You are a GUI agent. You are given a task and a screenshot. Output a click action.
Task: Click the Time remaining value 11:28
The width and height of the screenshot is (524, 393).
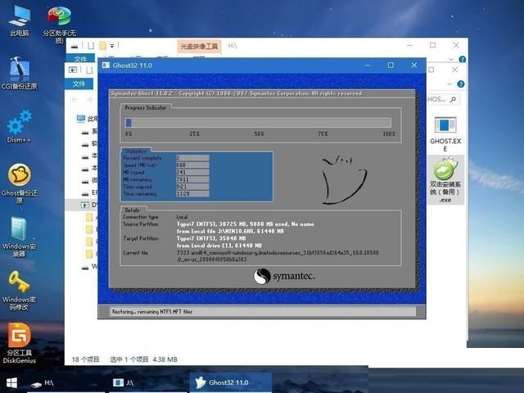(192, 194)
